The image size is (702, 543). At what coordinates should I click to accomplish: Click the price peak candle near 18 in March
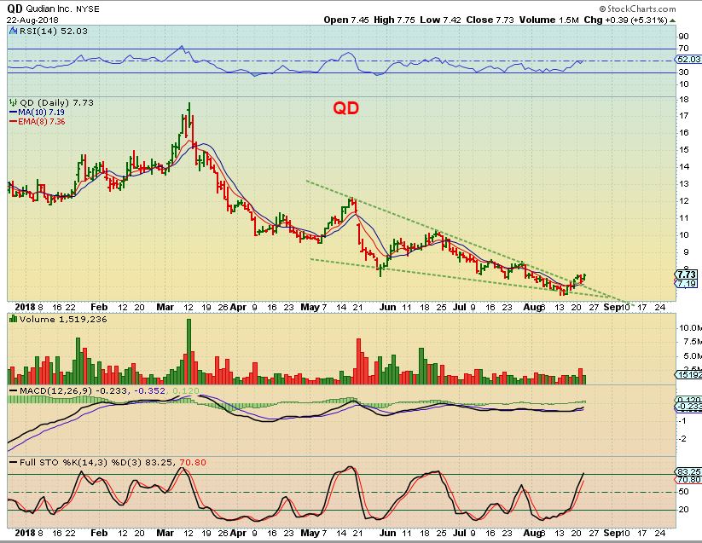click(189, 117)
